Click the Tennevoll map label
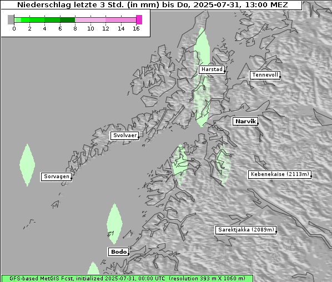This screenshot has width=332, height=282. click(x=265, y=75)
